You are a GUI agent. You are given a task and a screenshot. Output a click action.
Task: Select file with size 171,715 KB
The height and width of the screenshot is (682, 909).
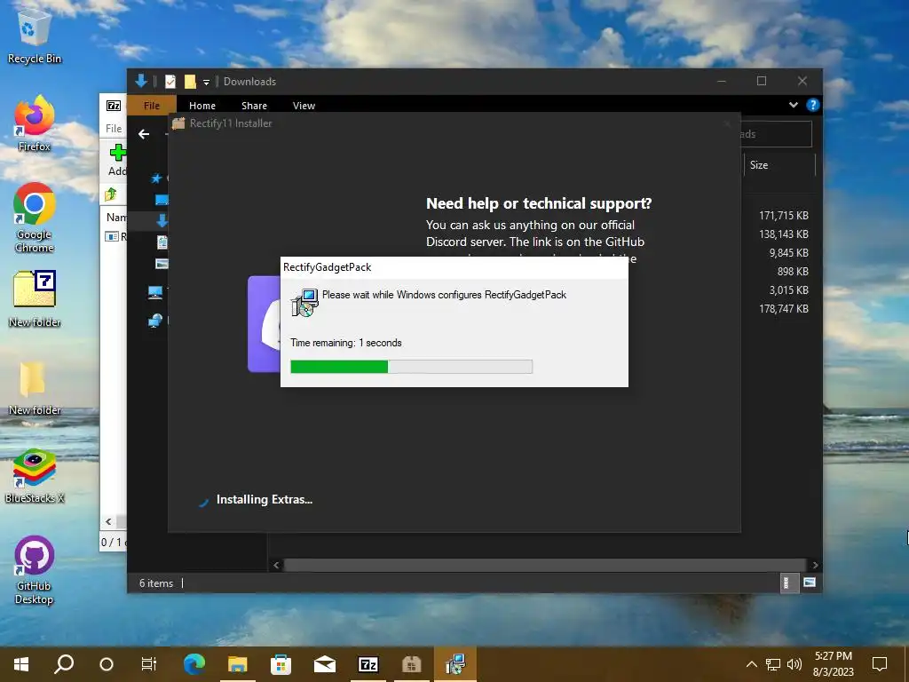click(783, 215)
